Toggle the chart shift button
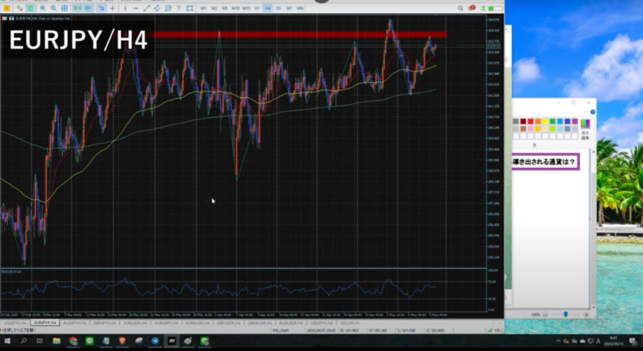 click(x=88, y=8)
